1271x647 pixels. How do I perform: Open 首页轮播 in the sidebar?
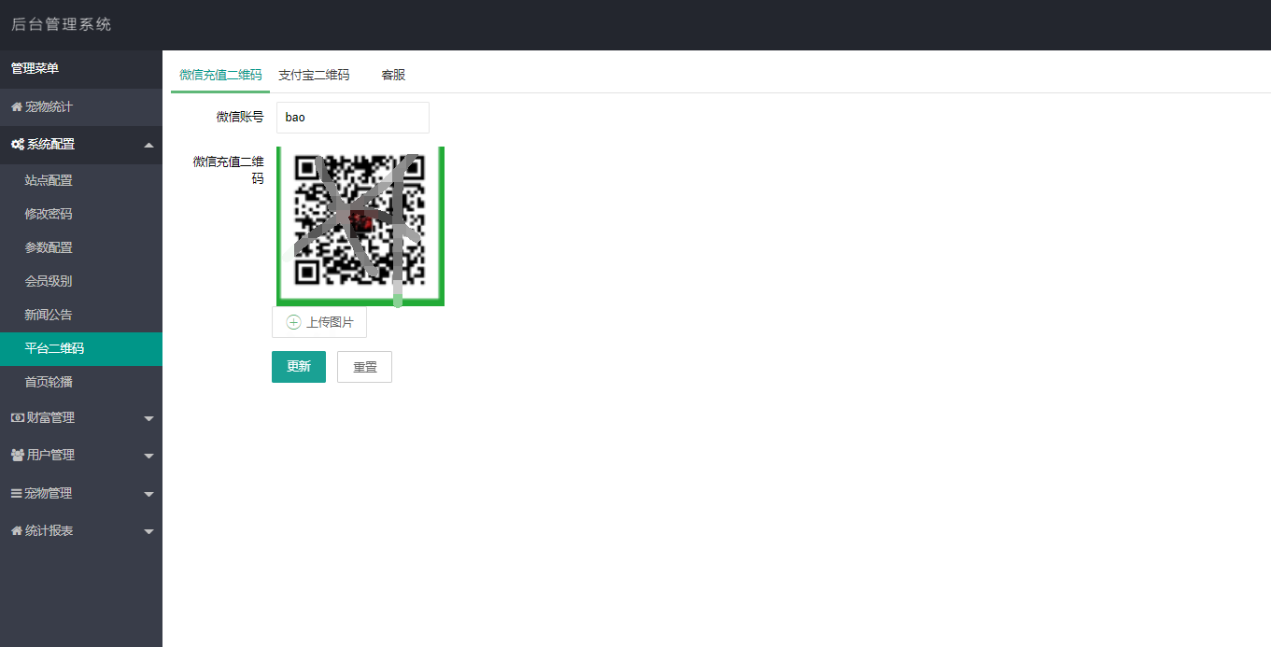(x=81, y=383)
